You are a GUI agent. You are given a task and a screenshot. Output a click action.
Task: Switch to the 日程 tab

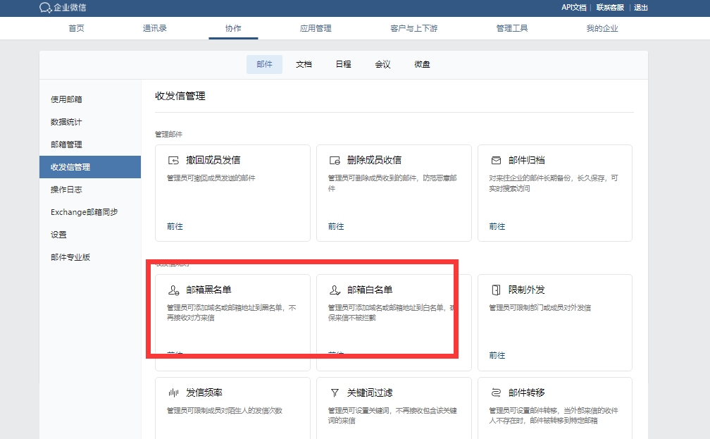point(343,63)
